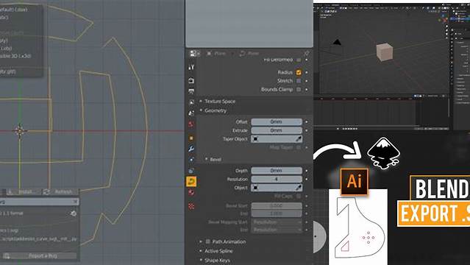470x265 pixels.
Task: Click the pin icon in properties header
Action: click(306, 54)
